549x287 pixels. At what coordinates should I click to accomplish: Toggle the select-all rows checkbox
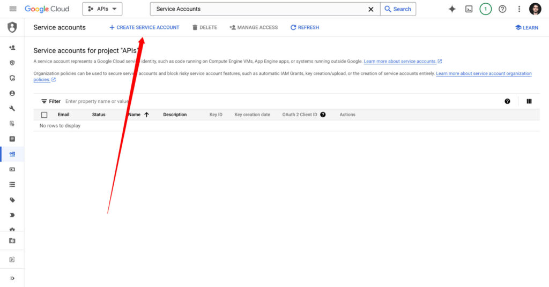tap(44, 115)
